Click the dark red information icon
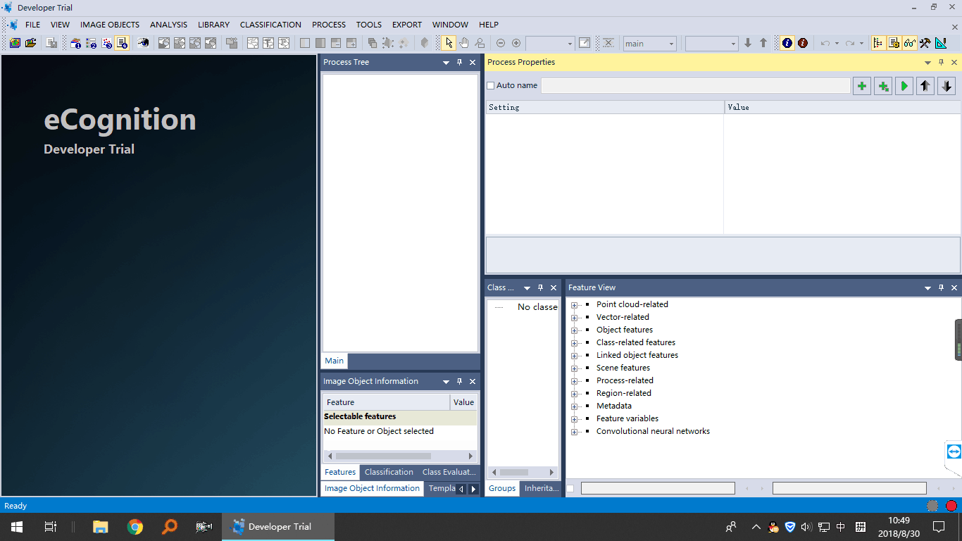This screenshot has width=962, height=541. 803,43
